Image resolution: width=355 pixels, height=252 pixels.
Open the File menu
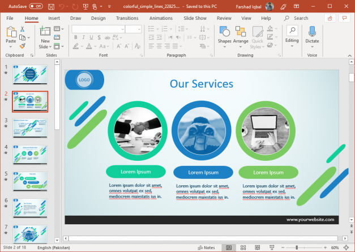[x=10, y=18]
